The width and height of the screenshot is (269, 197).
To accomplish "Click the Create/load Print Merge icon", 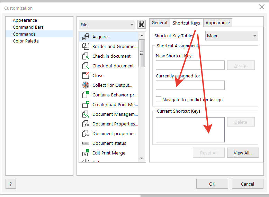I will [x=86, y=104].
